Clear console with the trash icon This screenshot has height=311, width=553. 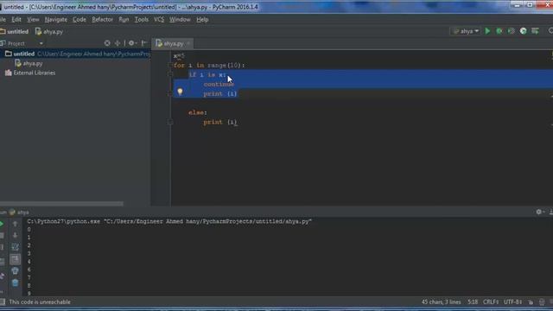coord(15,282)
